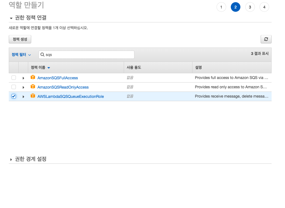Expand AmazonSQSReadOnlyAccess policy details arrow
Image resolution: width=285 pixels, height=208 pixels.
pyautogui.click(x=23, y=87)
